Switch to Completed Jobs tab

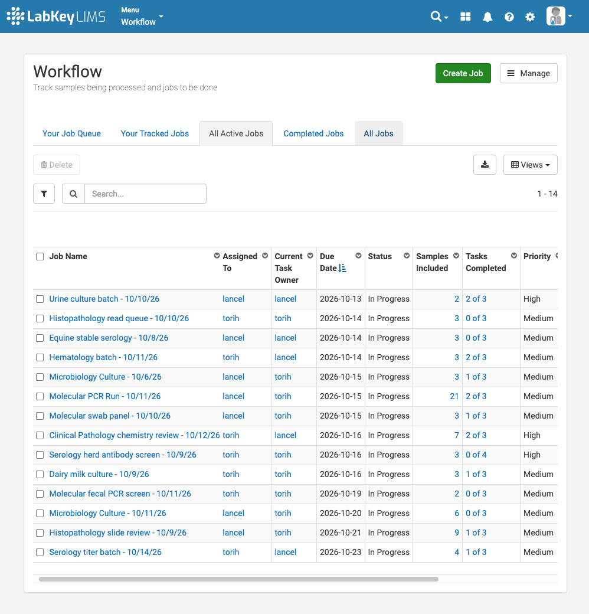click(313, 133)
